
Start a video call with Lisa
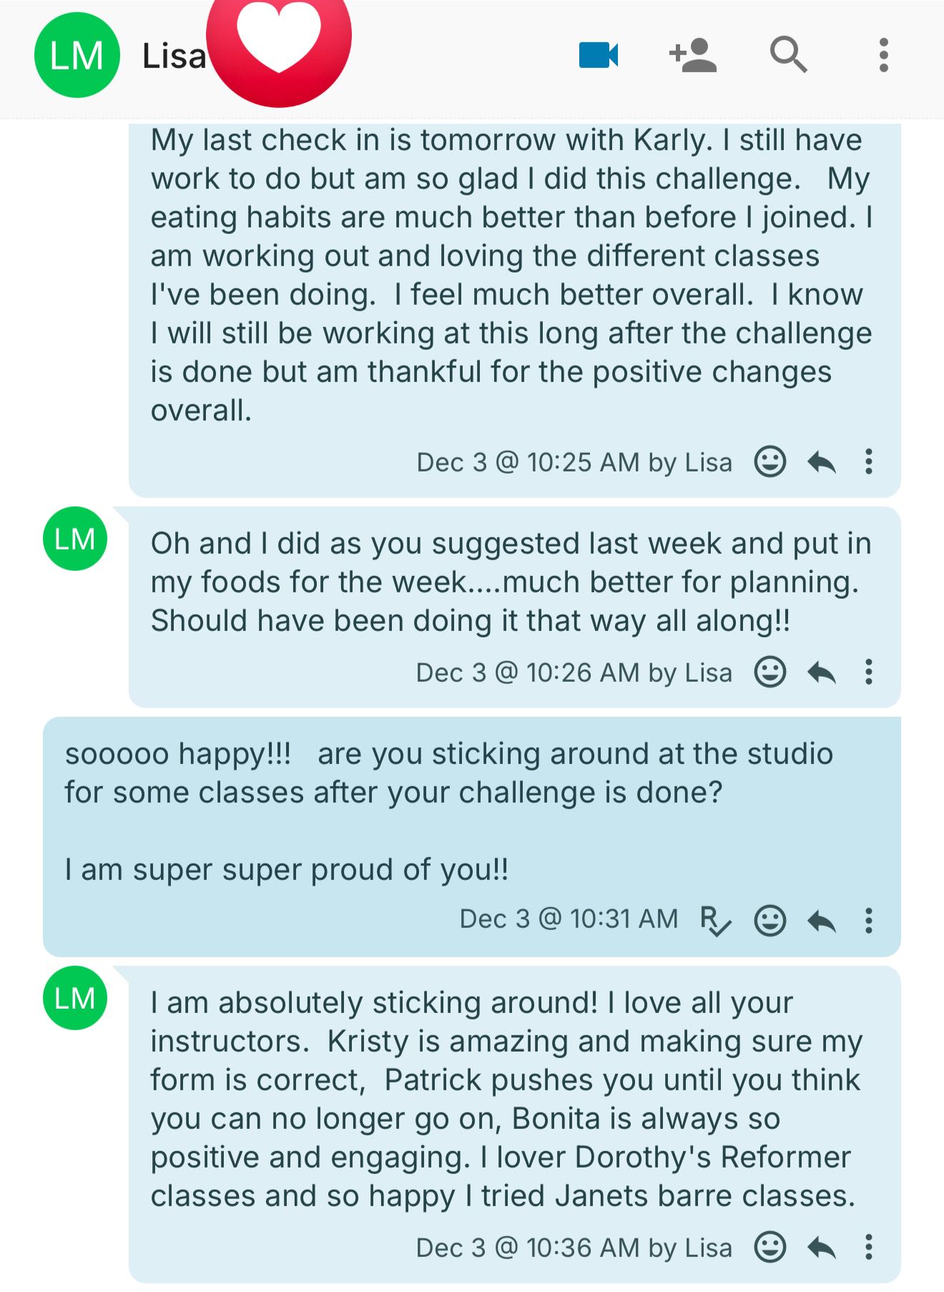point(598,55)
